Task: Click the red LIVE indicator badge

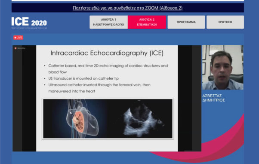Action: point(18,37)
